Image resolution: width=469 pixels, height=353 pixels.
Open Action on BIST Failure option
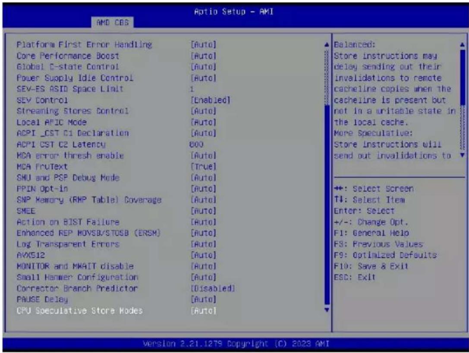[x=68, y=222]
